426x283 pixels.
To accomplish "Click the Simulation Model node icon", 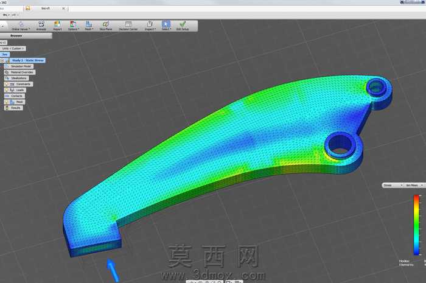I will (7, 66).
